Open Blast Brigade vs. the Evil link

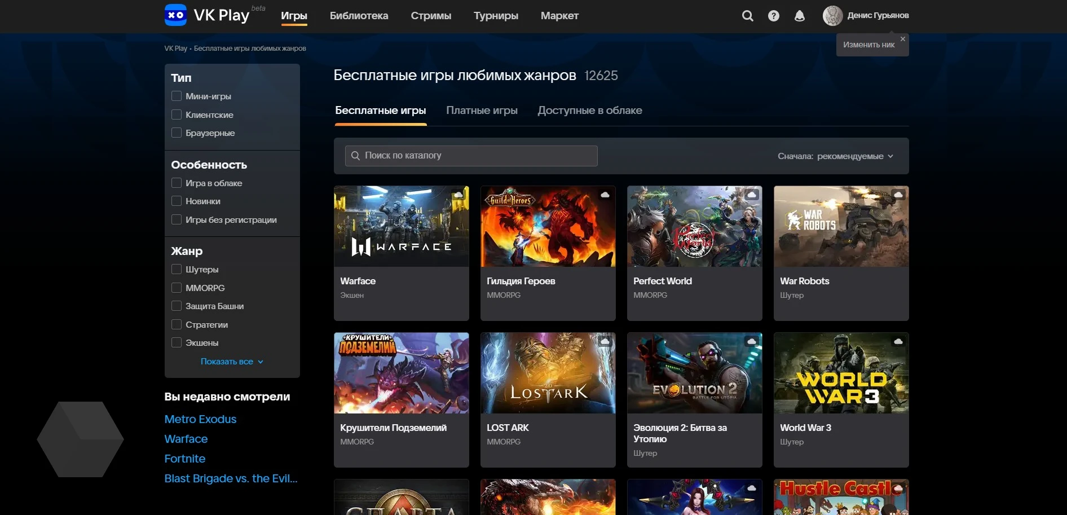pos(231,478)
